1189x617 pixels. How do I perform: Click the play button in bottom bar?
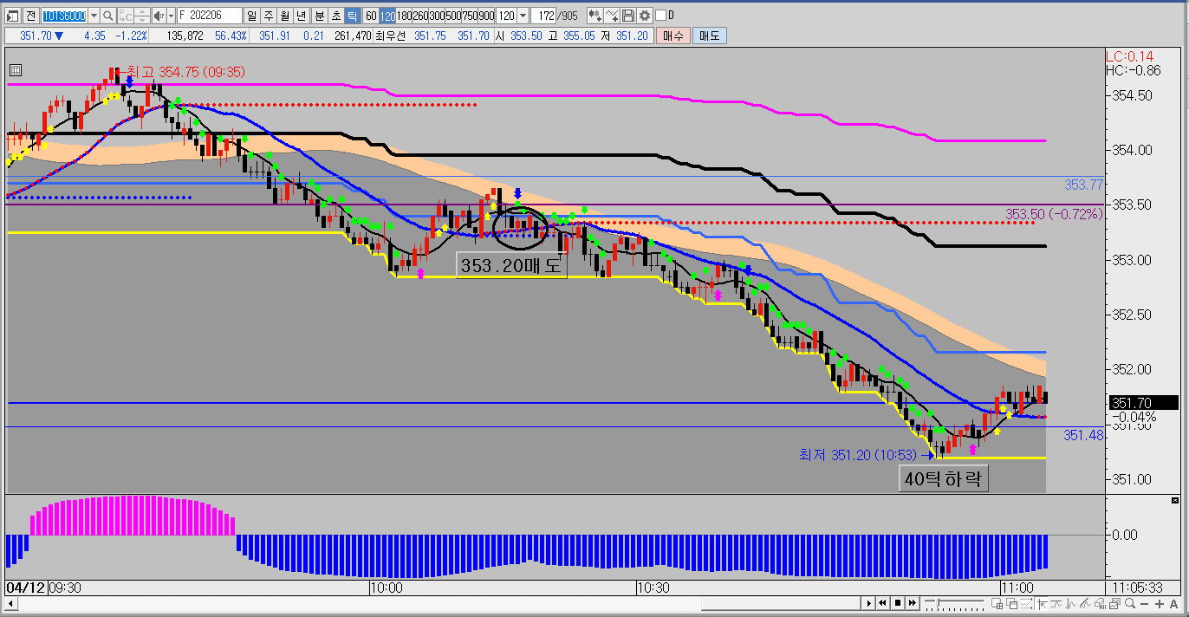pos(869,603)
